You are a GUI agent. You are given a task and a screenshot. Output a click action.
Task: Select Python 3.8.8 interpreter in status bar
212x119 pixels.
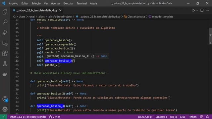click(x=27, y=117)
